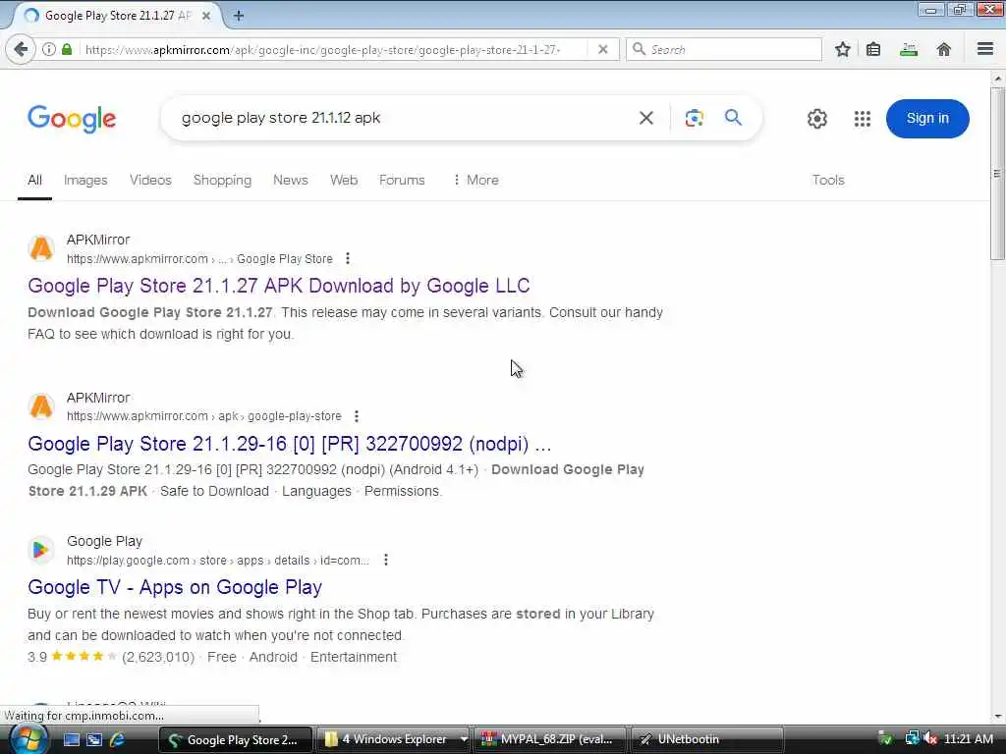Click the network tray icon
The height and width of the screenshot is (754, 1006).
tap(912, 739)
